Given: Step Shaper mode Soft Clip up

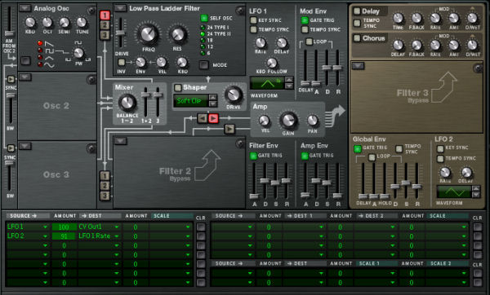Looking at the screenshot, I should coord(213,98).
